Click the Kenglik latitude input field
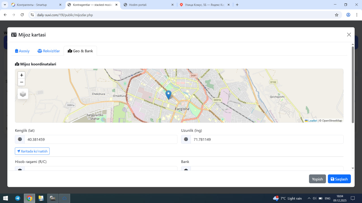This screenshot has width=362, height=203. pyautogui.click(x=101, y=139)
